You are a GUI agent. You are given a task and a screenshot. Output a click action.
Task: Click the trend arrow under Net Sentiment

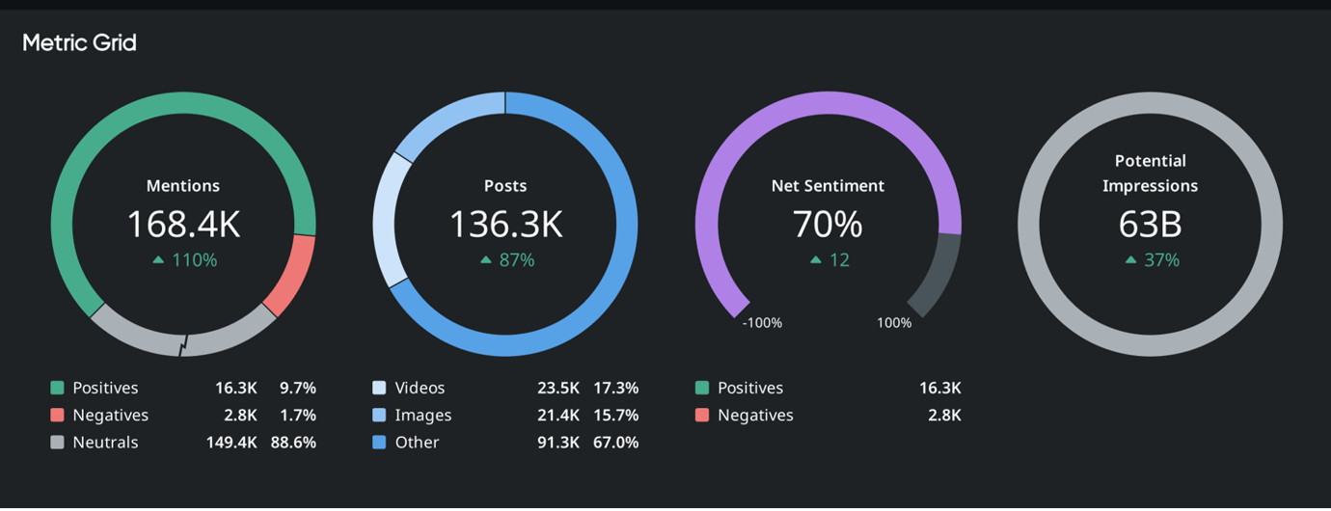(816, 260)
